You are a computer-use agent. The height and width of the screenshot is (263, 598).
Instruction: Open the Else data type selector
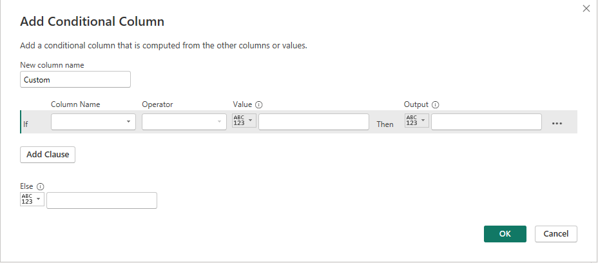click(32, 200)
